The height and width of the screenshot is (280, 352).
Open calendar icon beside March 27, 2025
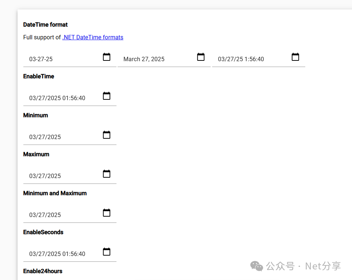[201, 57]
